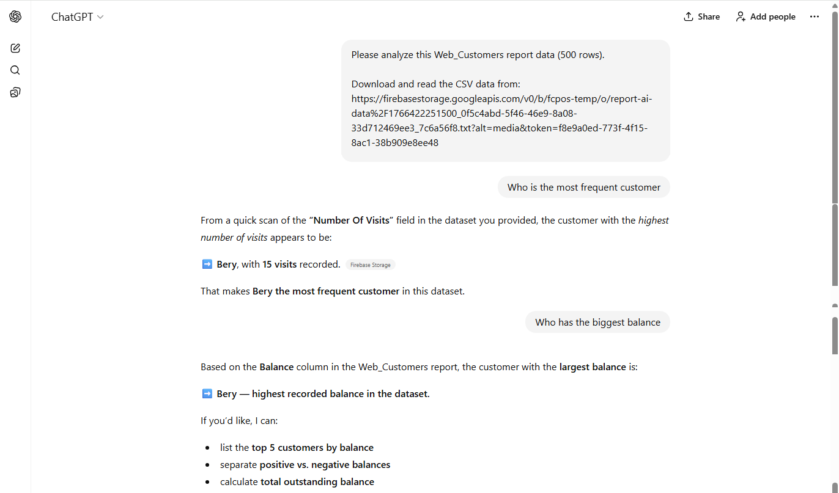The image size is (839, 493).
Task: Expand the ChatGPT model selector dropdown
Action: [x=78, y=17]
